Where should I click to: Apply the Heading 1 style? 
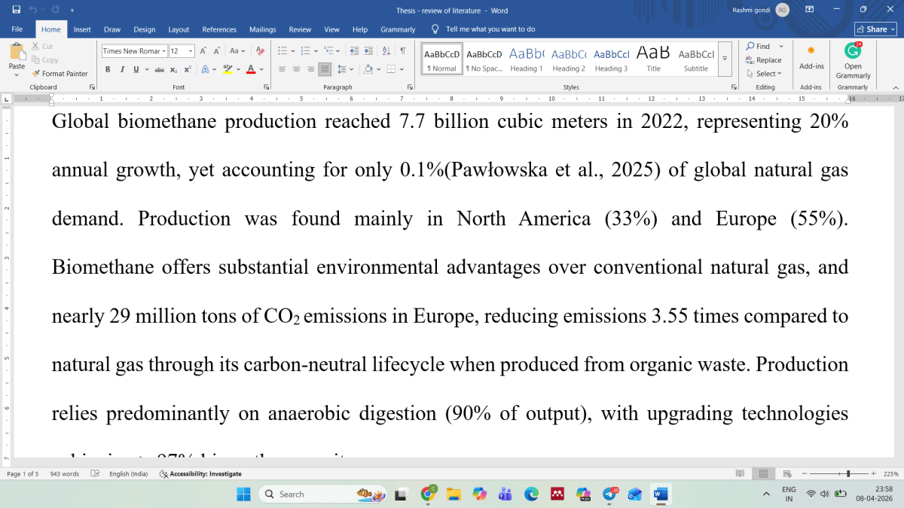pos(526,60)
